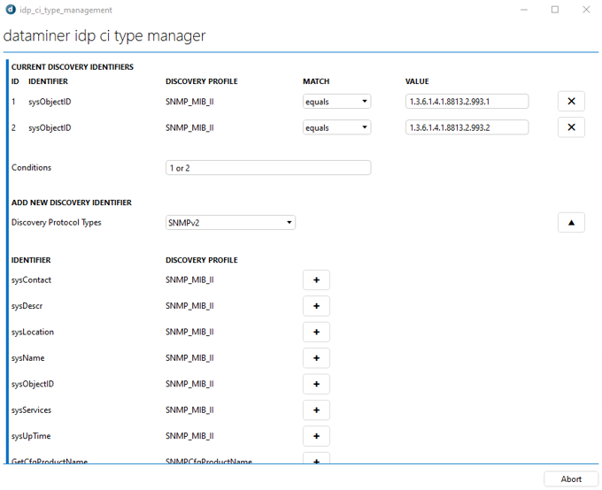Select the sysServices identifier label
602x490 pixels.
pyautogui.click(x=31, y=410)
